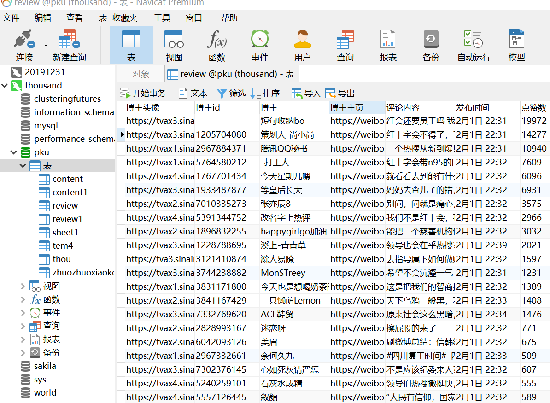The width and height of the screenshot is (550, 403).
Task: Open the 函数 (Functions) panel
Action: point(216,45)
